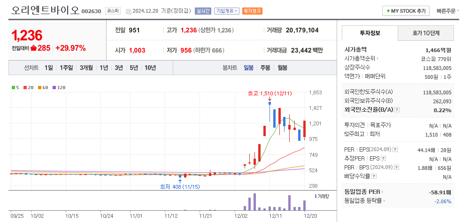Show the 일봉 daily candle chart
Screen dimensions: 462x222
tap(248, 68)
